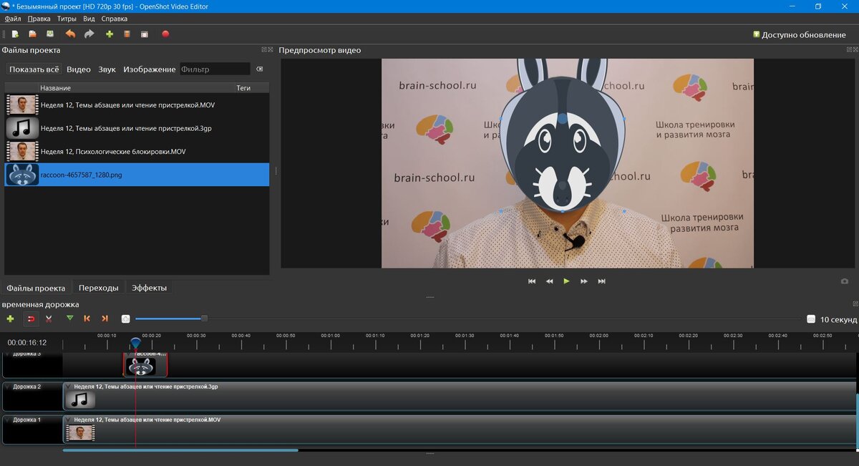Select the Видео filter button
The width and height of the screenshot is (859, 466).
coord(79,69)
